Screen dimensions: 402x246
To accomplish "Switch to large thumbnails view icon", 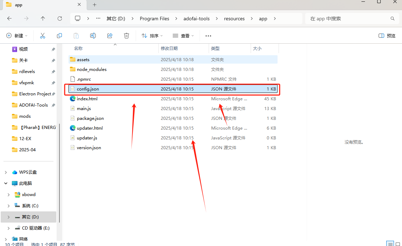I will [x=398, y=244].
